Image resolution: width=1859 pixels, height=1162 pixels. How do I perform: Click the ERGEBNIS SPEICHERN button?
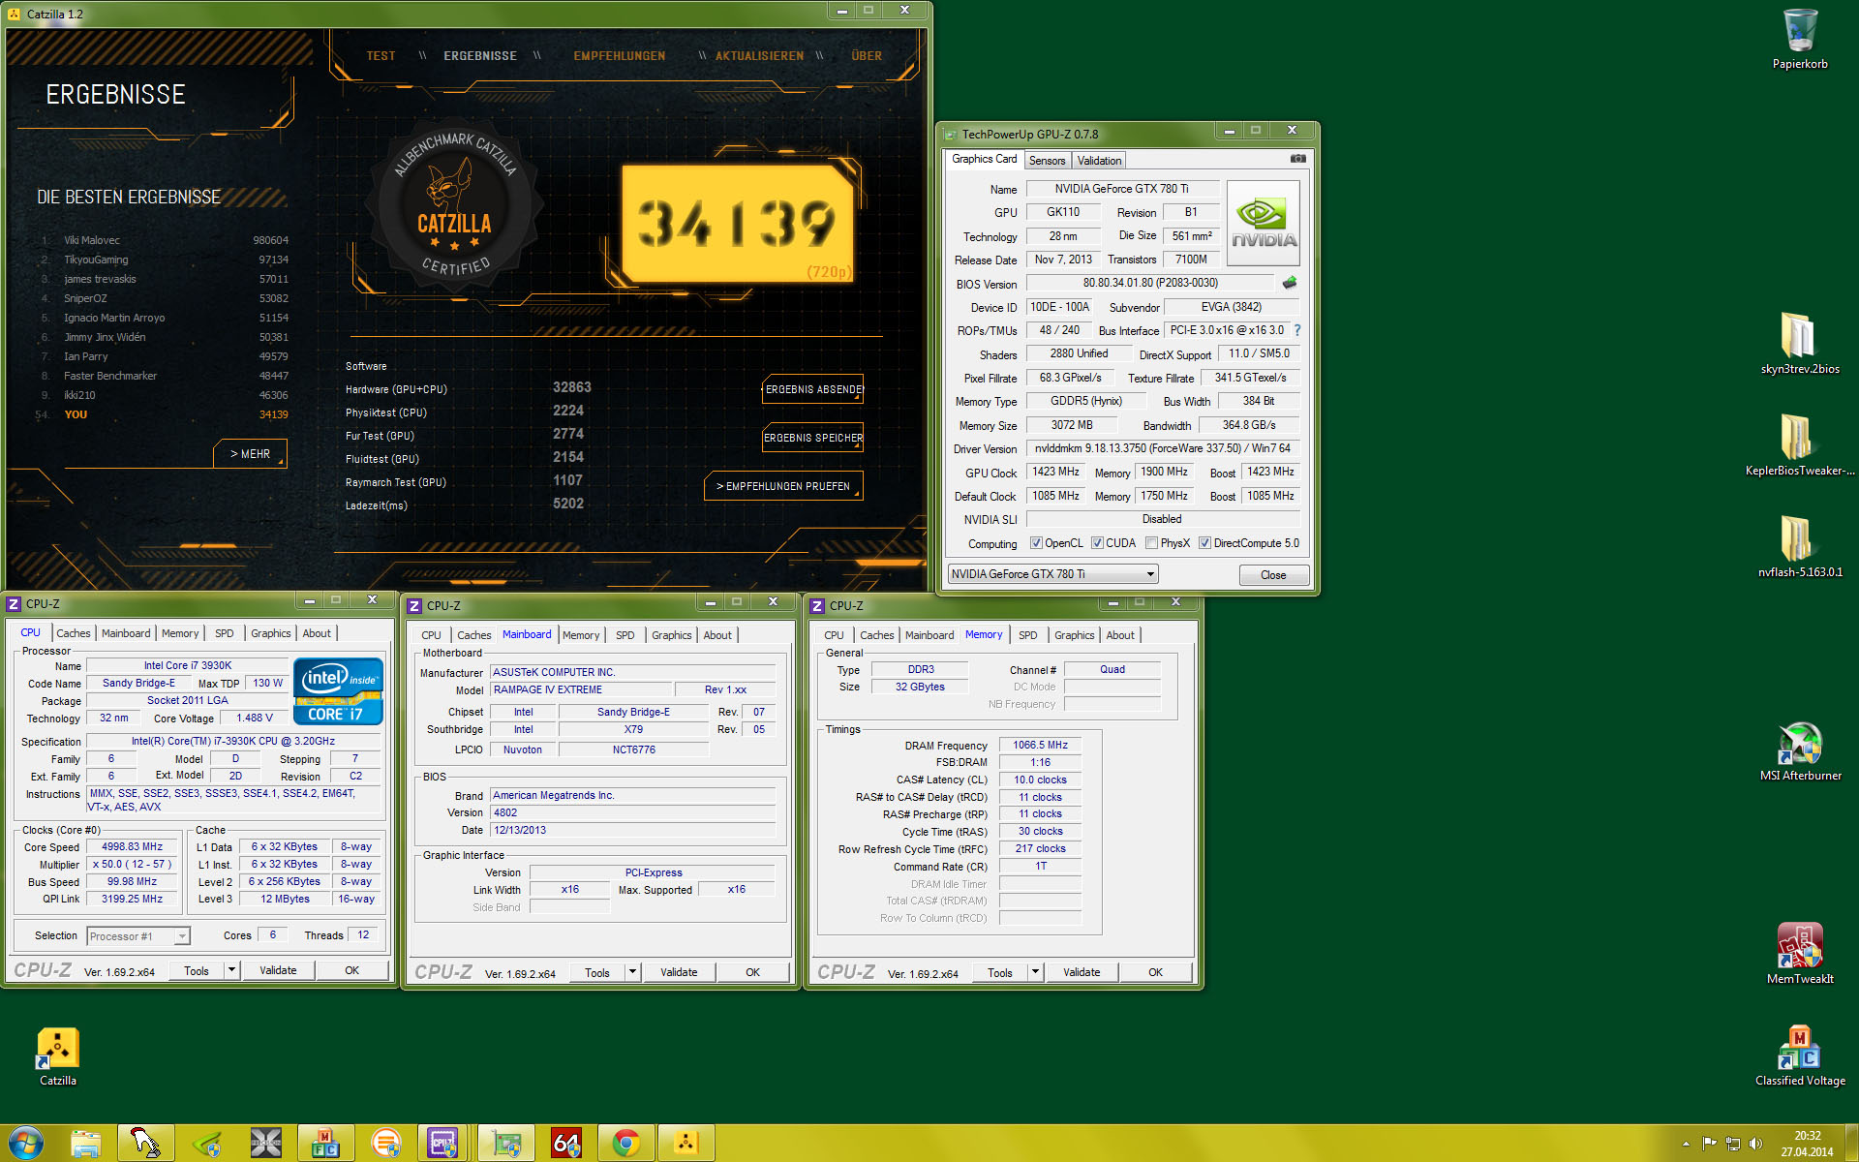point(813,438)
